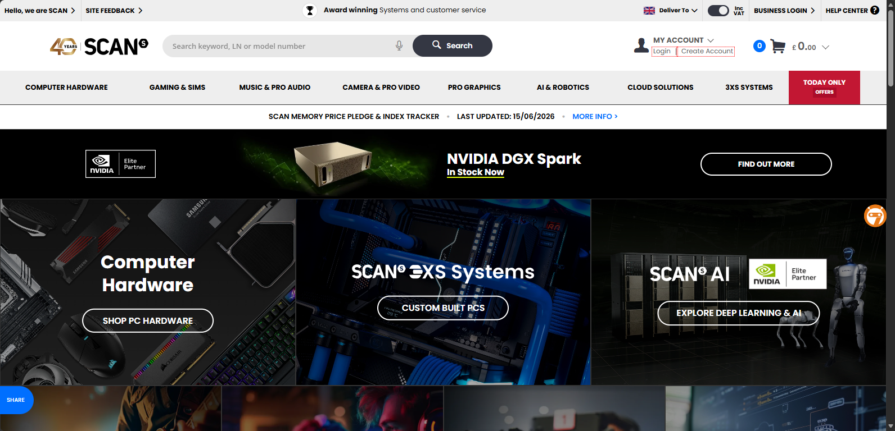Click the UK flag icon
The width and height of the screenshot is (895, 431).
[649, 11]
